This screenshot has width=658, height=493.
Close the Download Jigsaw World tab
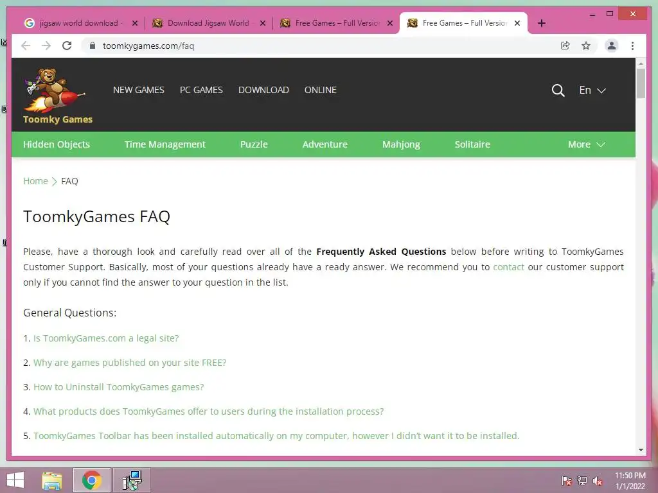(x=263, y=23)
